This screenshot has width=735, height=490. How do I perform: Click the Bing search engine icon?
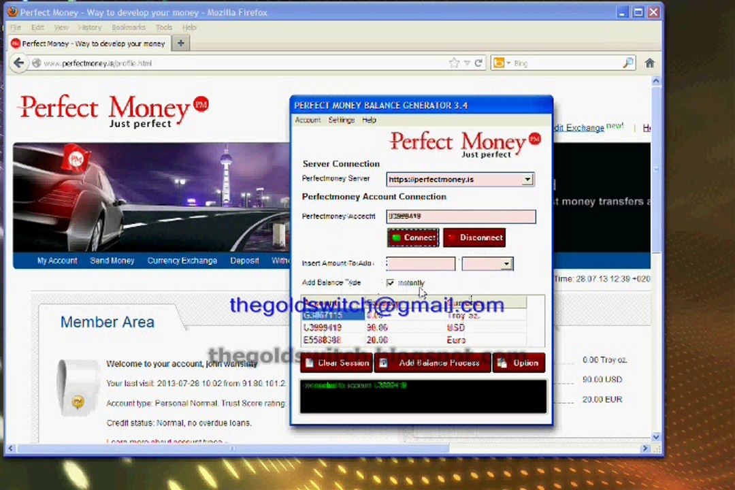(x=500, y=63)
